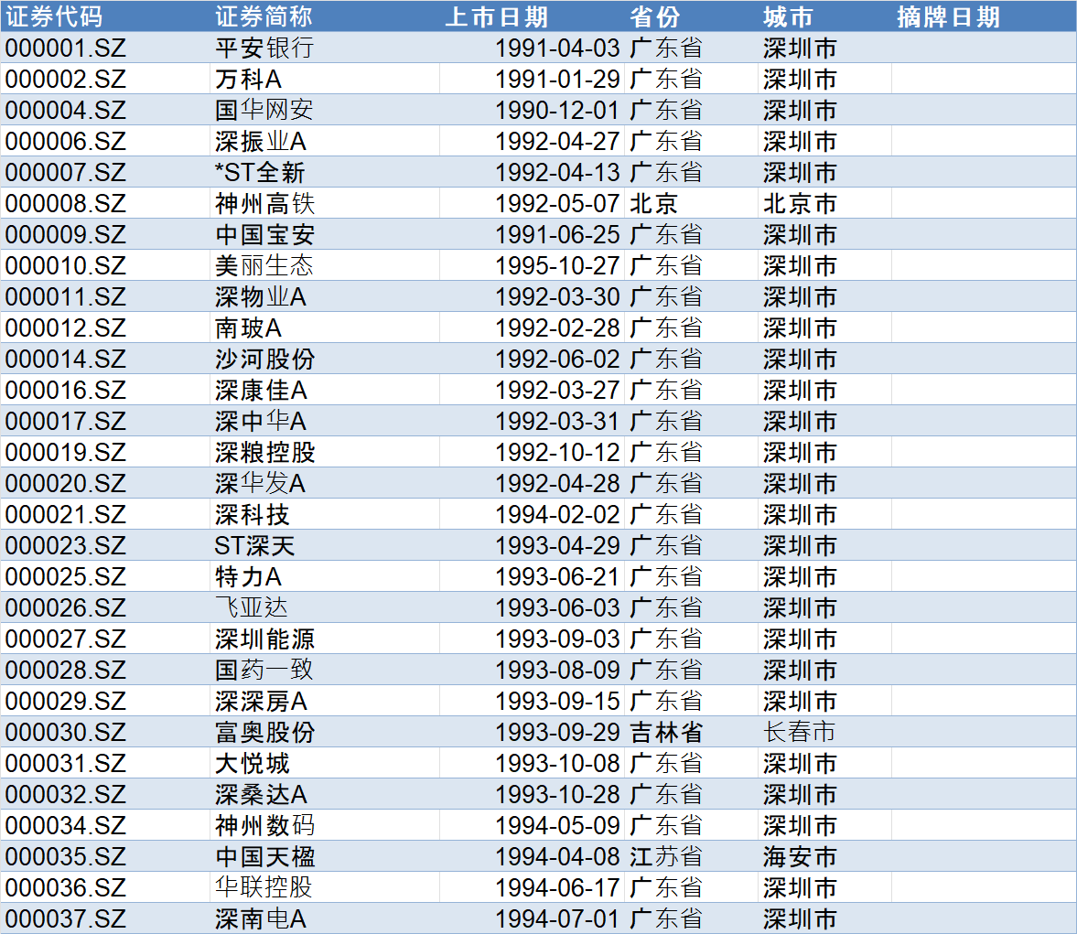Image resolution: width=1077 pixels, height=934 pixels.
Task: Select the 平安银行 cell
Action: 324,48
